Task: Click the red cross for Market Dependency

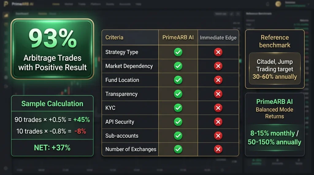Action: click(x=218, y=66)
